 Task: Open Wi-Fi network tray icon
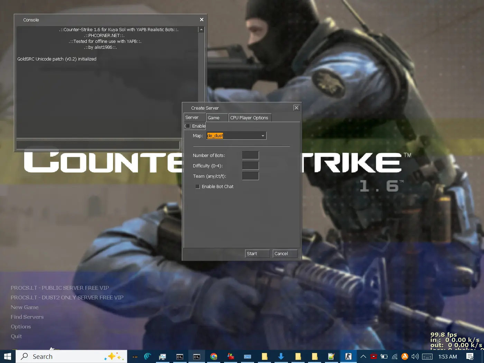(394, 356)
